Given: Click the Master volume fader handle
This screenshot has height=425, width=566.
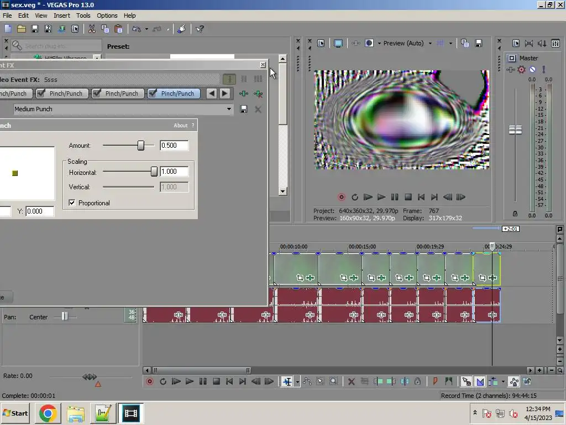Looking at the screenshot, I should pos(515,129).
